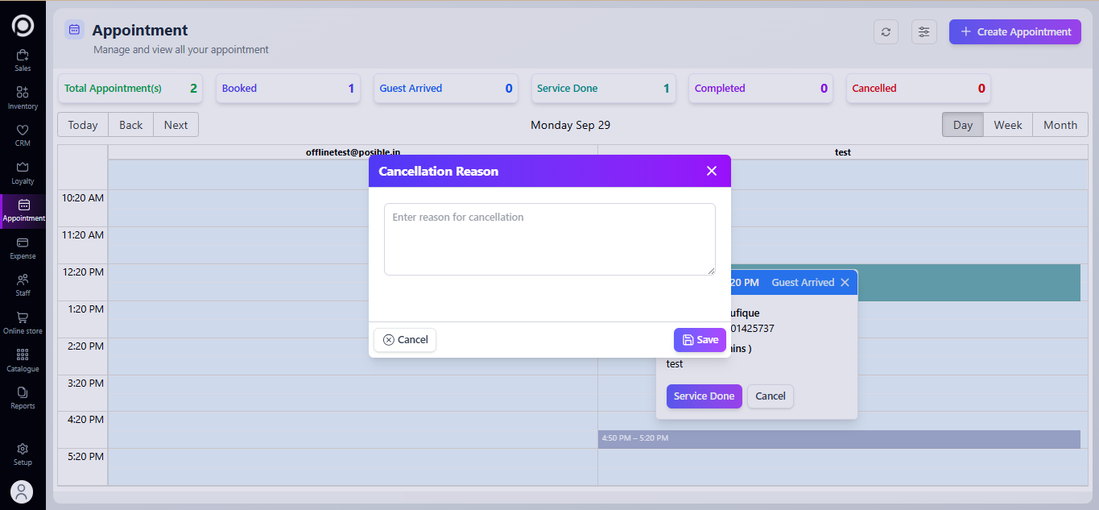Open Setup gear in sidebar
1099x510 pixels.
click(23, 454)
